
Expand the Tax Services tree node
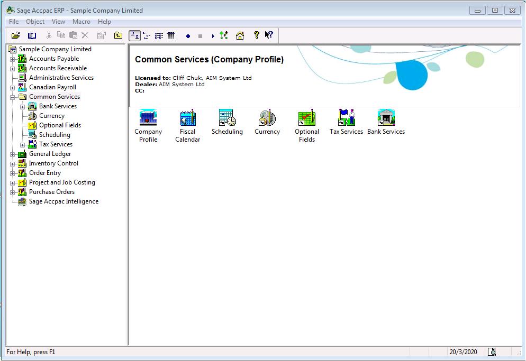pyautogui.click(x=22, y=144)
